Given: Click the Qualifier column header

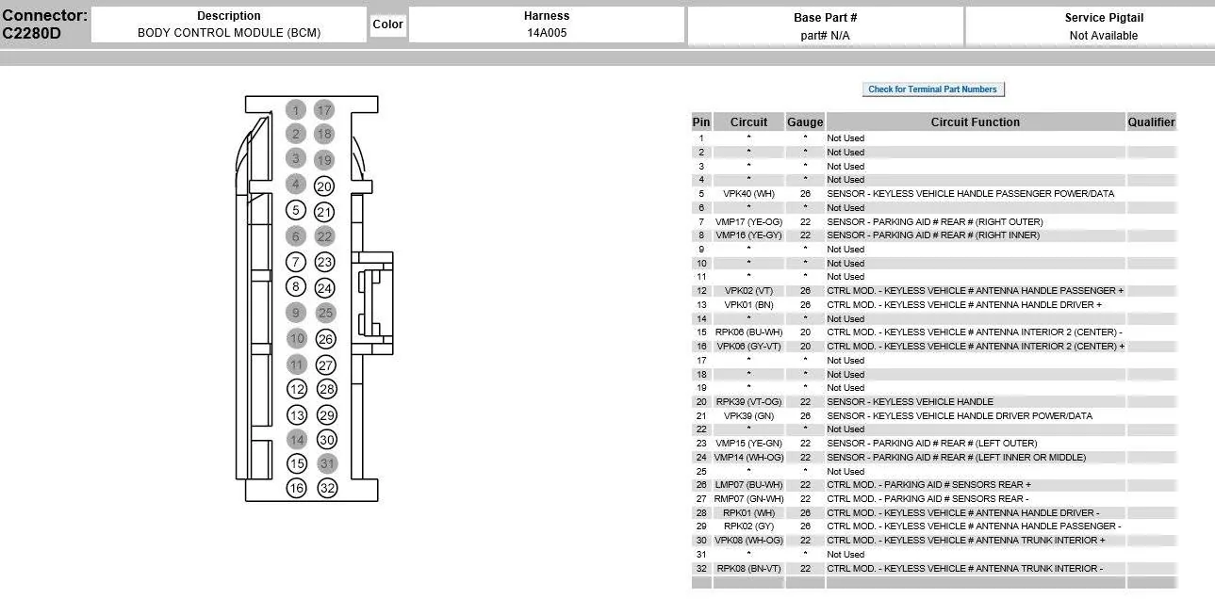Looking at the screenshot, I should (1152, 122).
